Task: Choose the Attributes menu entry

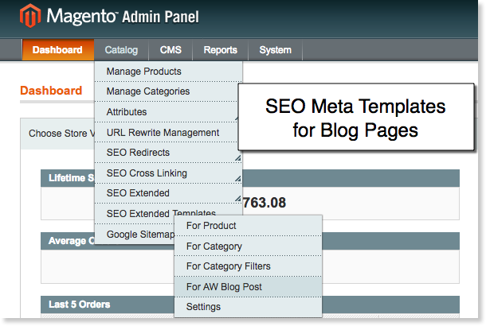Action: 167,112
